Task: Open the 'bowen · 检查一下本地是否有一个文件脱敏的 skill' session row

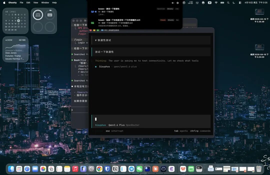Action: coord(135,23)
